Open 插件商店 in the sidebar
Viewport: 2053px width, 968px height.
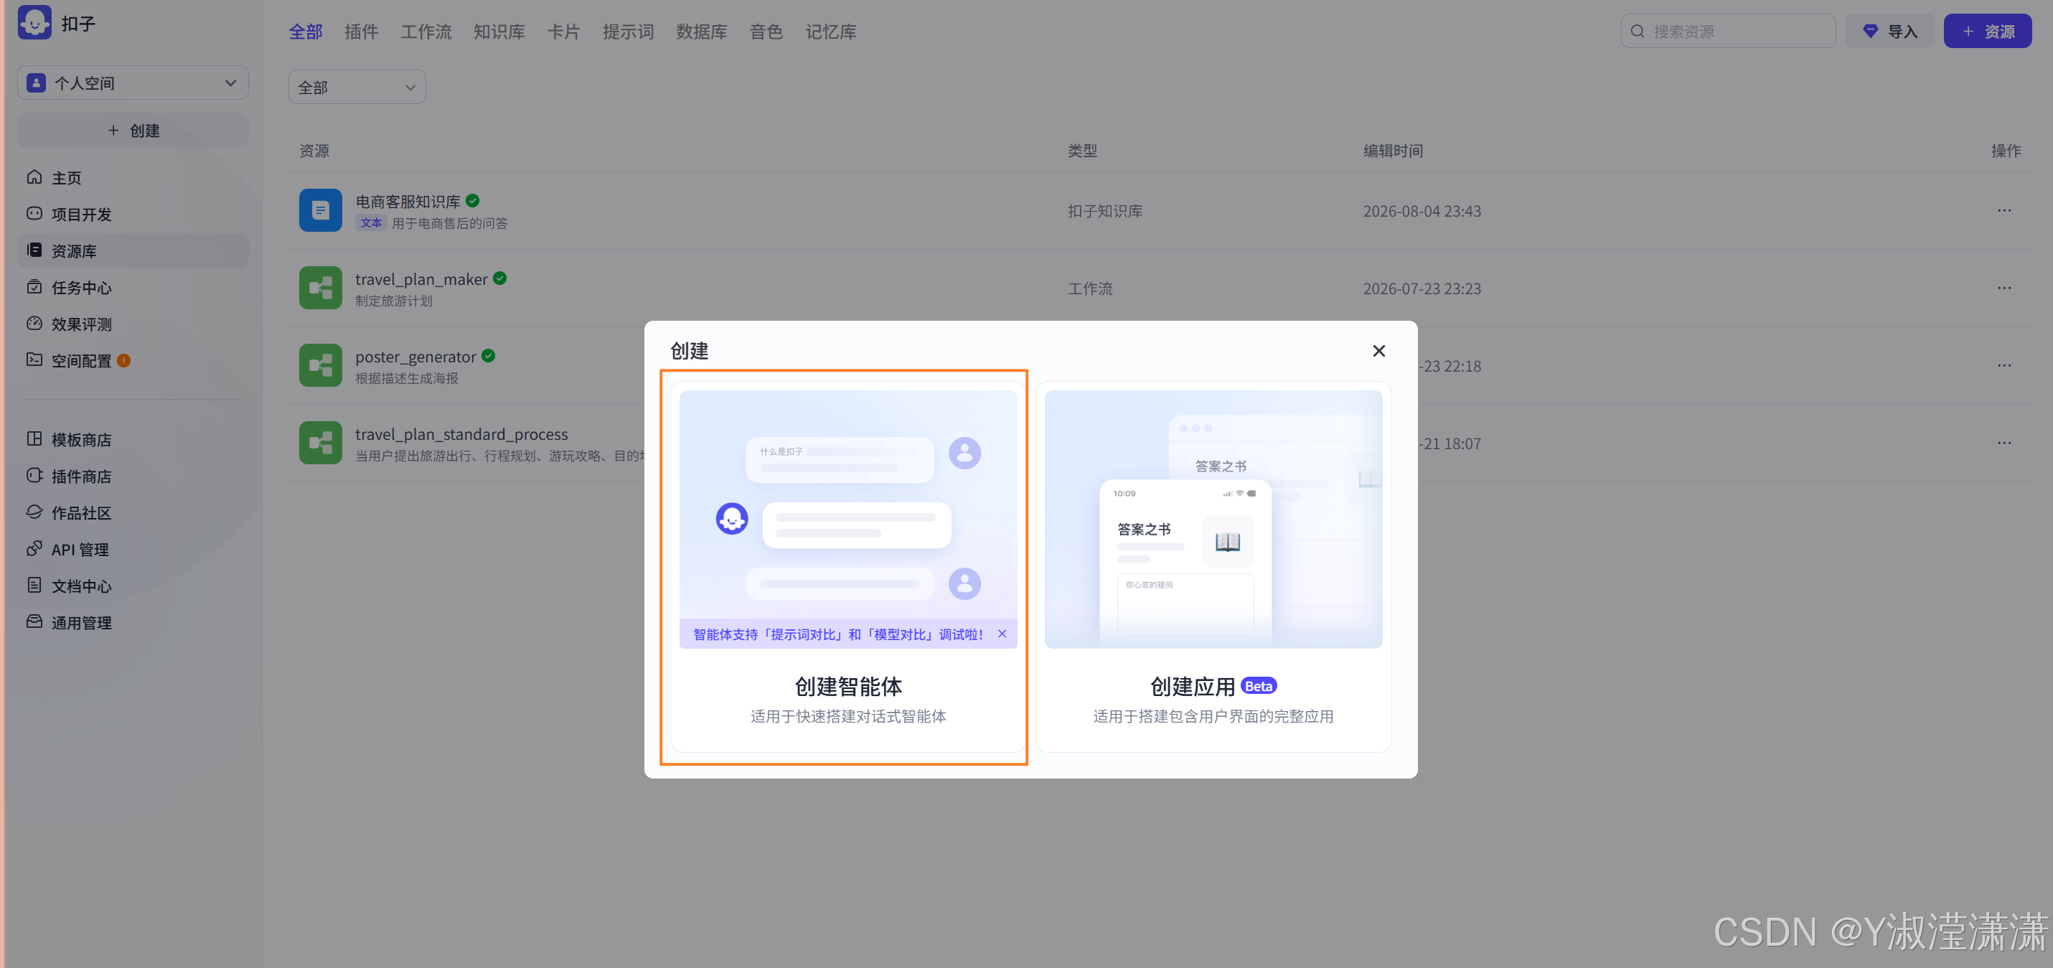pyautogui.click(x=133, y=476)
